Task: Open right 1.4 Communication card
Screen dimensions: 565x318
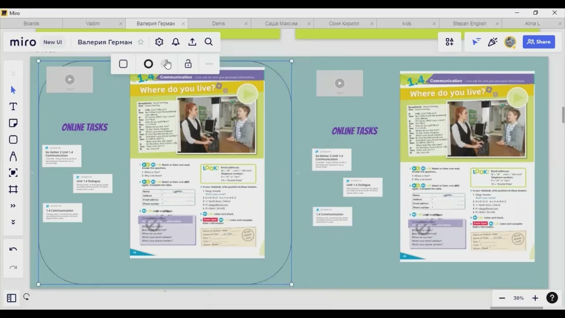Action: [x=332, y=216]
